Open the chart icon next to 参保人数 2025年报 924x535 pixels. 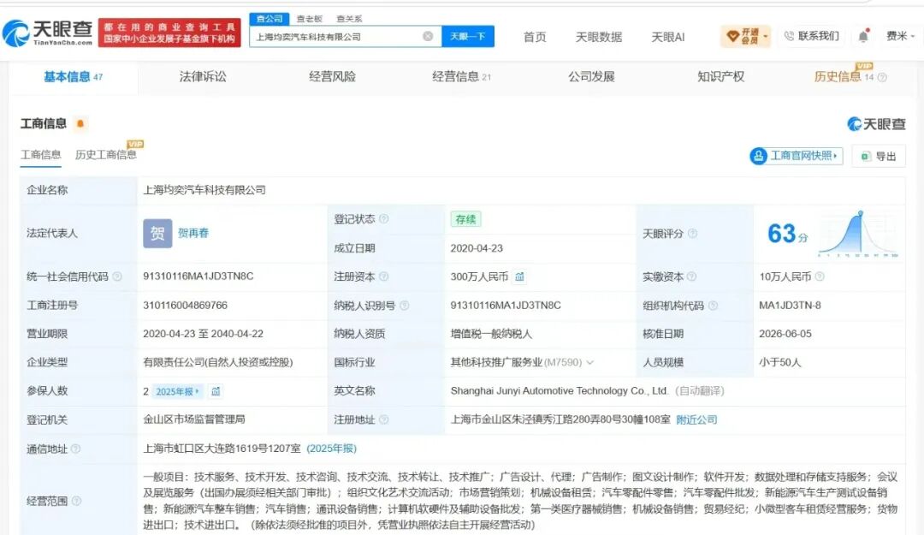tap(216, 391)
